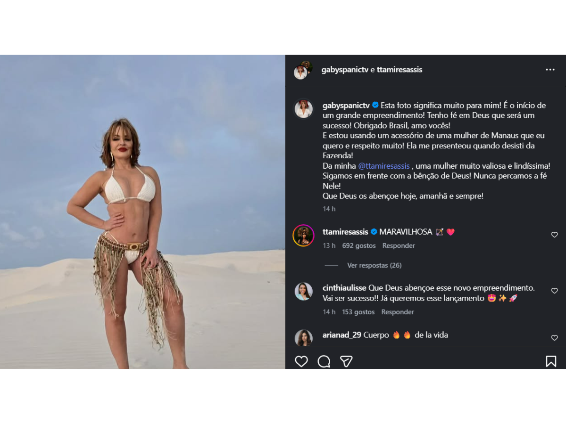View the 692 gostos likes count
This screenshot has width=566, height=424.
pos(359,245)
